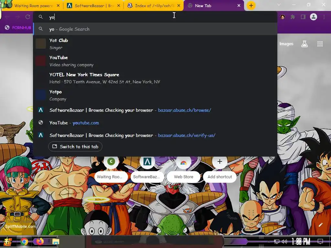The image size is (331, 248).
Task: Open File Explorer from taskbar
Action: pos(56,242)
